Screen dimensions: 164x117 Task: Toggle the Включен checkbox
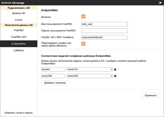(x=83, y=16)
